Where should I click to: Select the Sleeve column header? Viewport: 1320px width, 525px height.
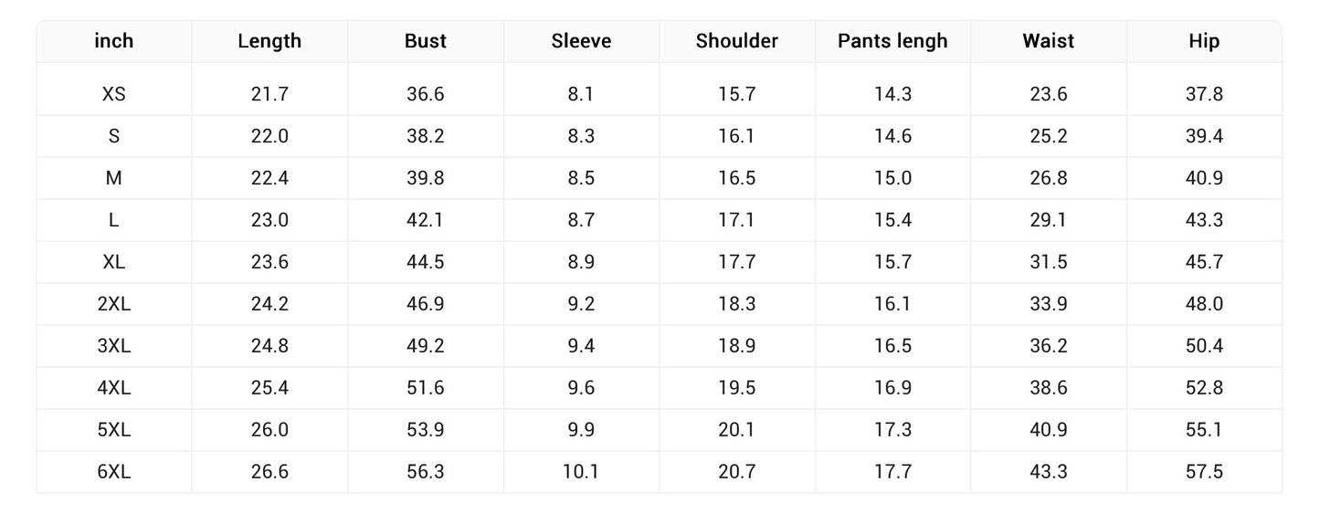[581, 41]
